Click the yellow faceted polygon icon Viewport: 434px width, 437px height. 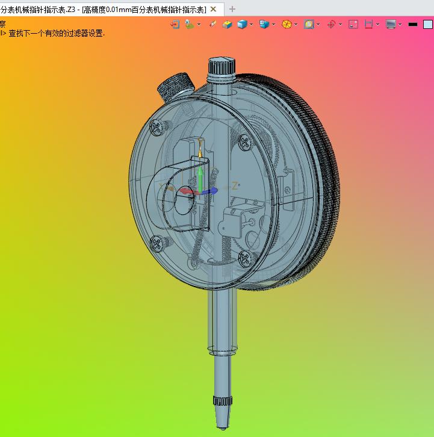(287, 25)
